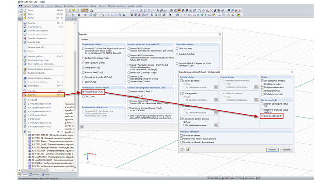This screenshot has width=332, height=180.
Task: Choose Exportar... in Ficheiro menu
Action: (x=44, y=95)
